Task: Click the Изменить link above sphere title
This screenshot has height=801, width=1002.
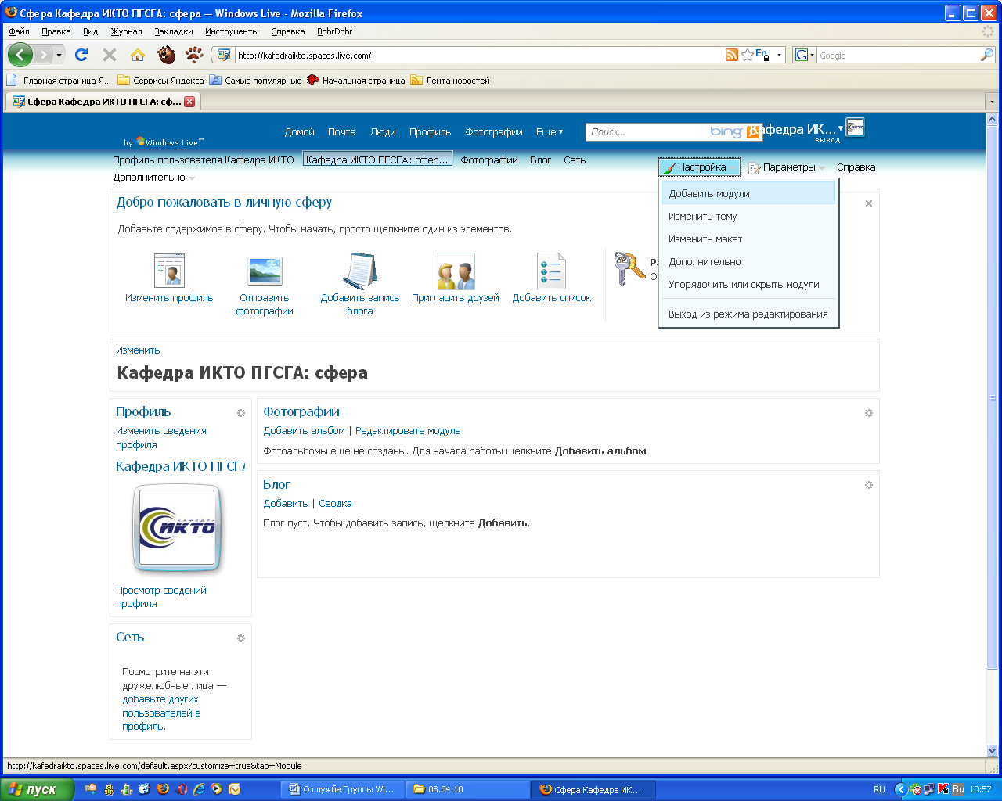Action: click(x=138, y=350)
